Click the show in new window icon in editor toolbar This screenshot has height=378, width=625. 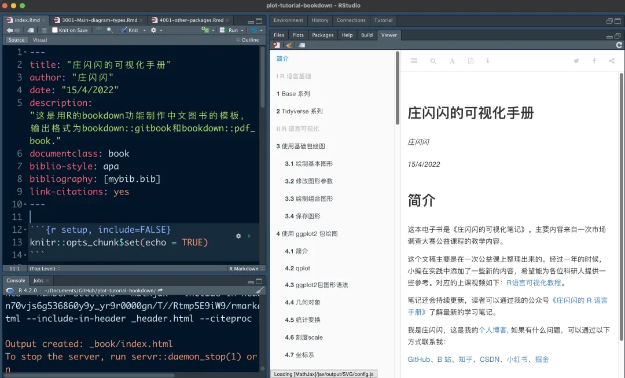coord(31,30)
